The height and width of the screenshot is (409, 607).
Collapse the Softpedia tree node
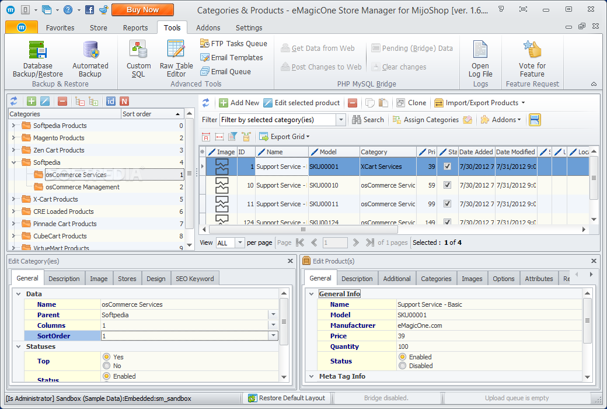(13, 162)
